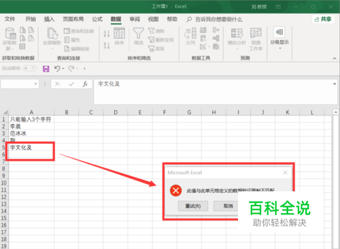Screen dimensions: 340x249
Task: Open the Undo history dropdown arrow
Action: coord(63,69)
